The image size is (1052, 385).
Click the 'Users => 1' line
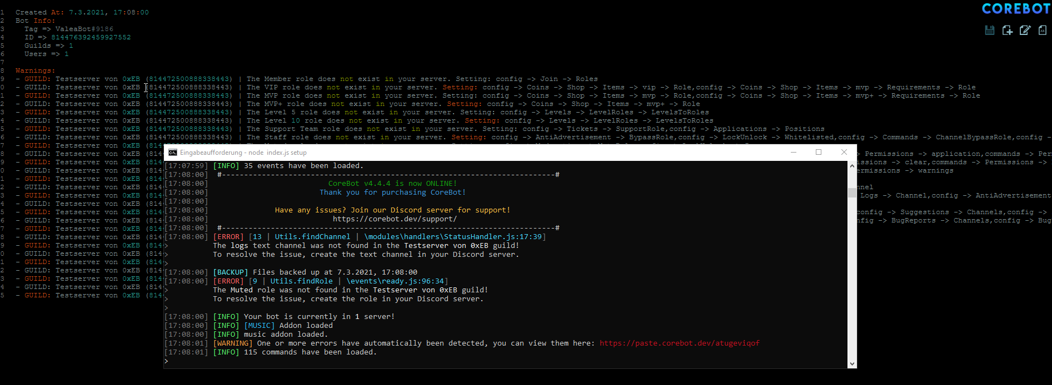click(x=47, y=54)
